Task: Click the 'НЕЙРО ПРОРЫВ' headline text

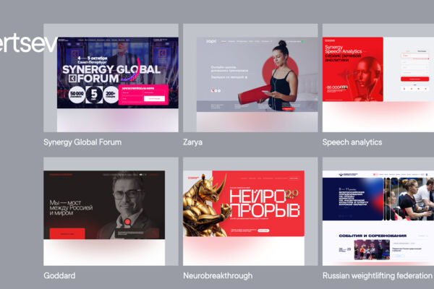Action: tap(264, 204)
